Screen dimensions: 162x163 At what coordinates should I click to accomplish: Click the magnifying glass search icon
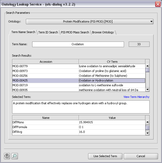pyautogui.click(x=15, y=156)
